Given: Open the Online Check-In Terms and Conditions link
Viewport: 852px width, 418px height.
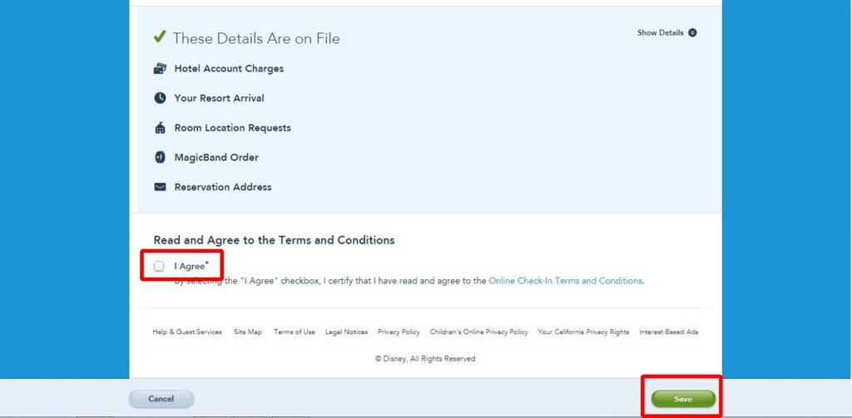Looking at the screenshot, I should coord(565,281).
